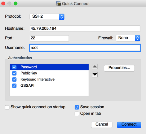Viewport: 146px width, 134px height.
Task: Open the Firewall None dropdown
Action: (128, 38)
